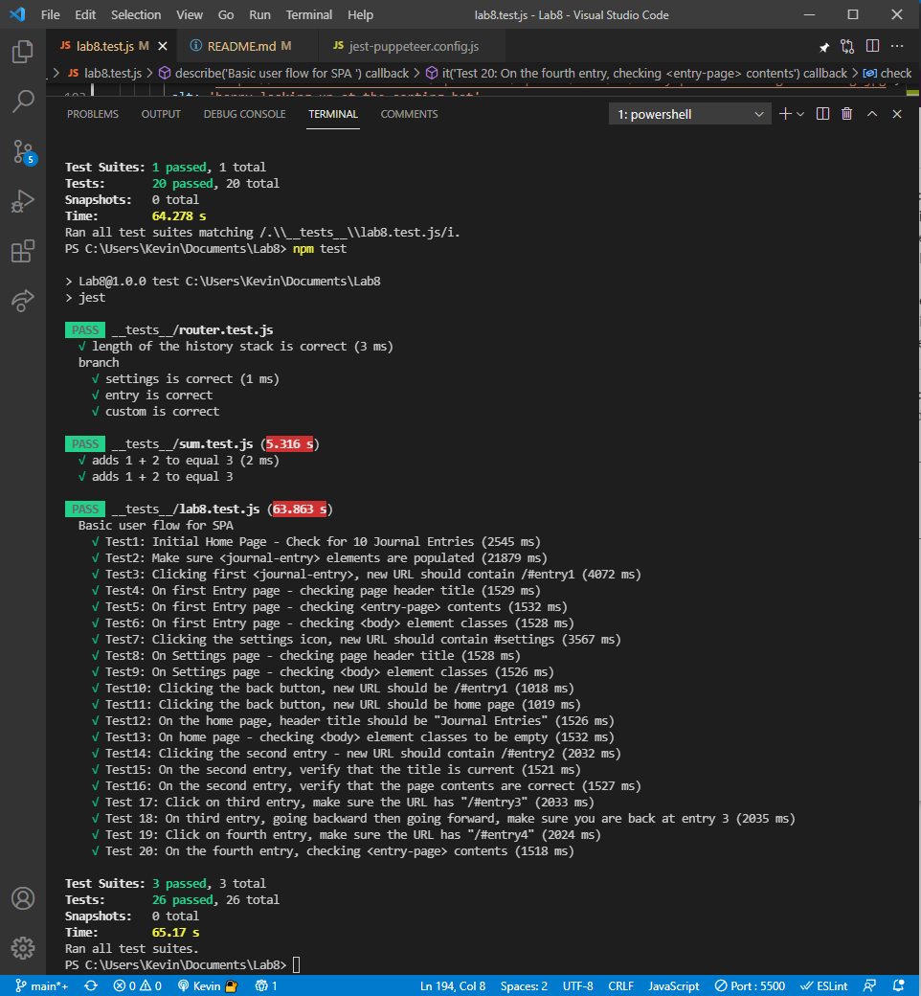Switch to the COMMENTS panel tab

tap(409, 114)
